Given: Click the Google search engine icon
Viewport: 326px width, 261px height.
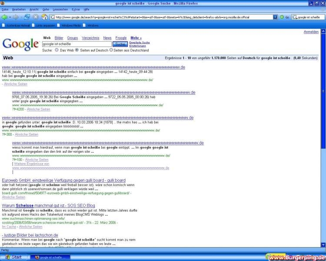Looking at the screenshot, I should (x=295, y=17).
